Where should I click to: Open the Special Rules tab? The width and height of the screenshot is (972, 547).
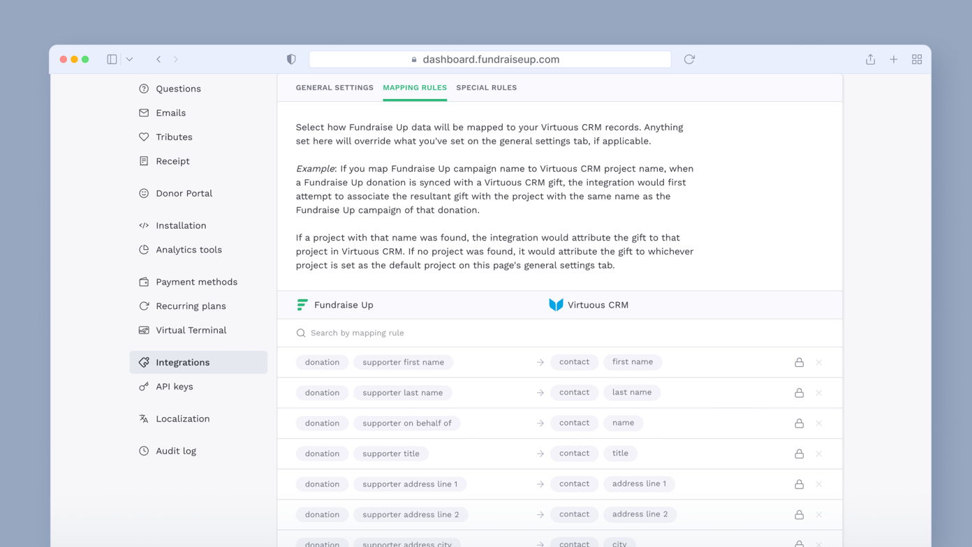click(x=486, y=87)
